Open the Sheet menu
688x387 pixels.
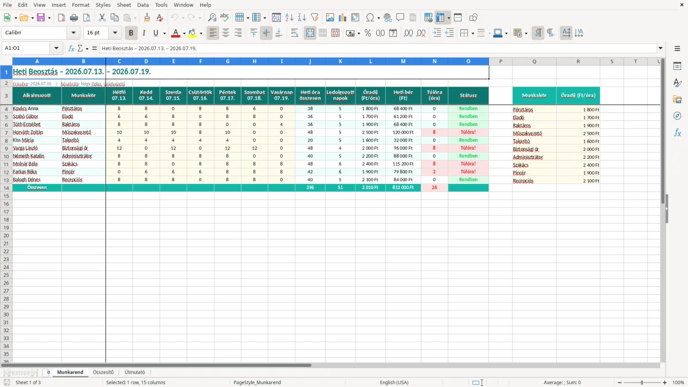coord(124,5)
